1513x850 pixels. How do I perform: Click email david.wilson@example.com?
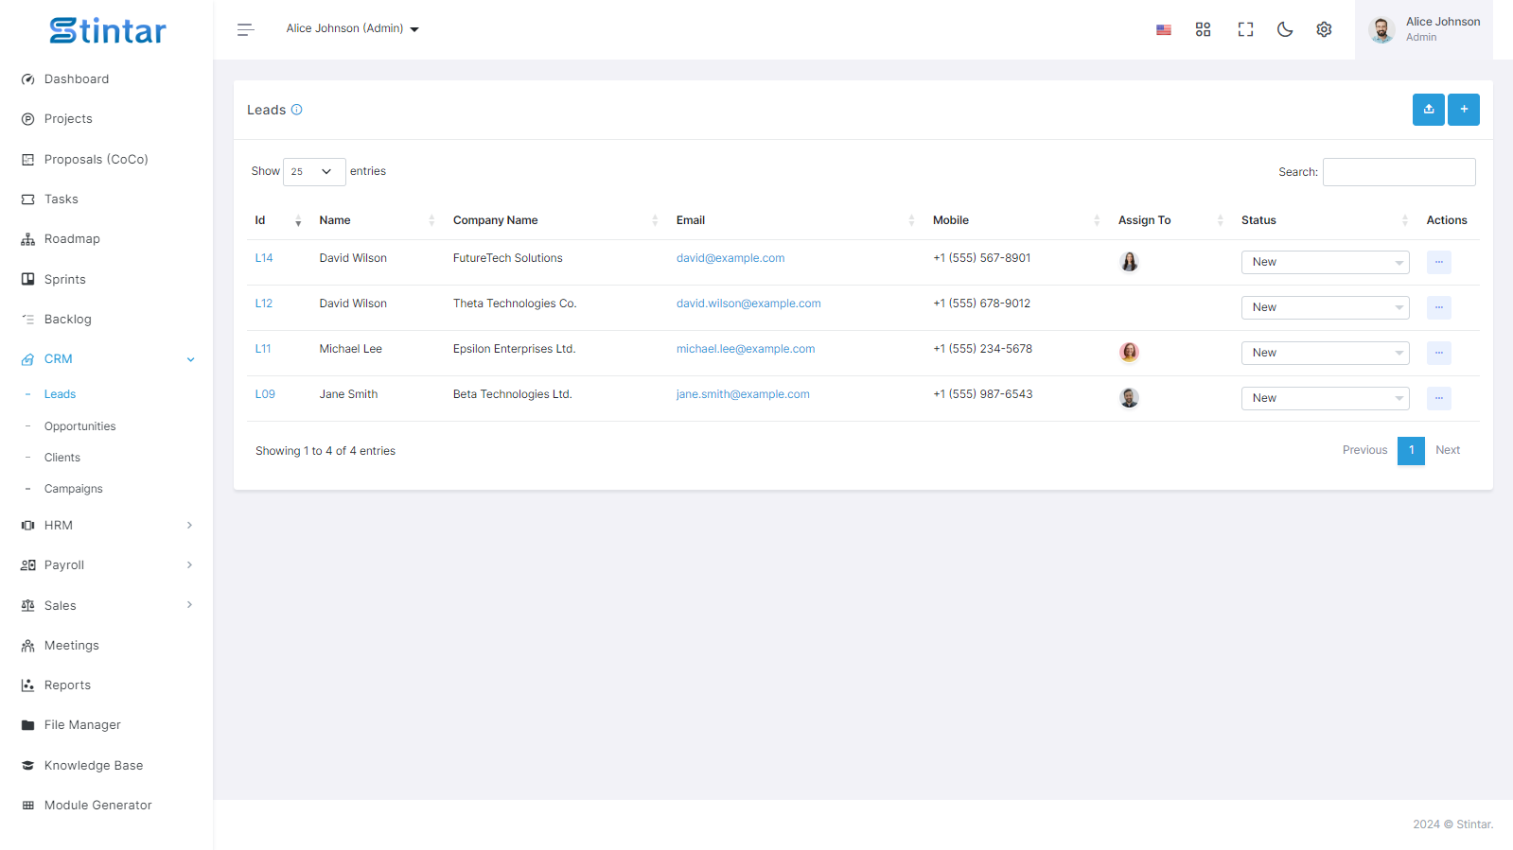pos(748,304)
